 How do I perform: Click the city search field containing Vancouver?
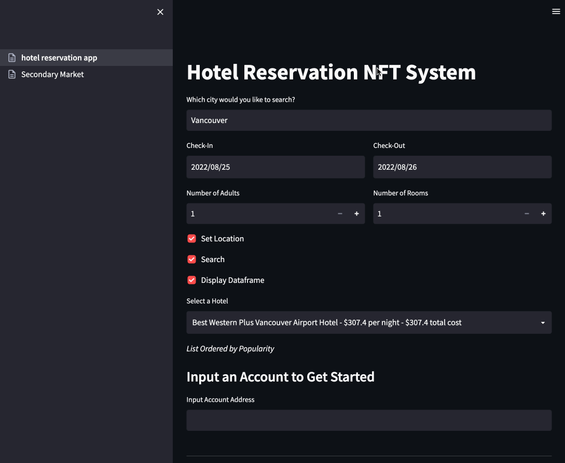[368, 120]
